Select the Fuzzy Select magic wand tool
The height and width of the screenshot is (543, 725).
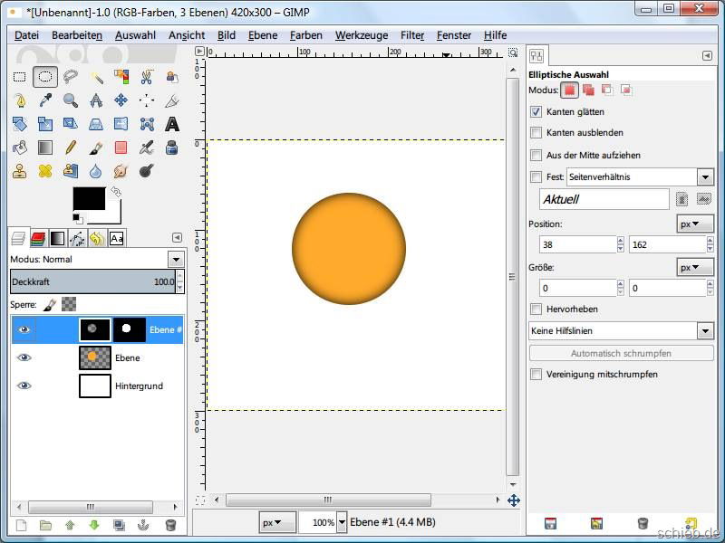tap(95, 77)
